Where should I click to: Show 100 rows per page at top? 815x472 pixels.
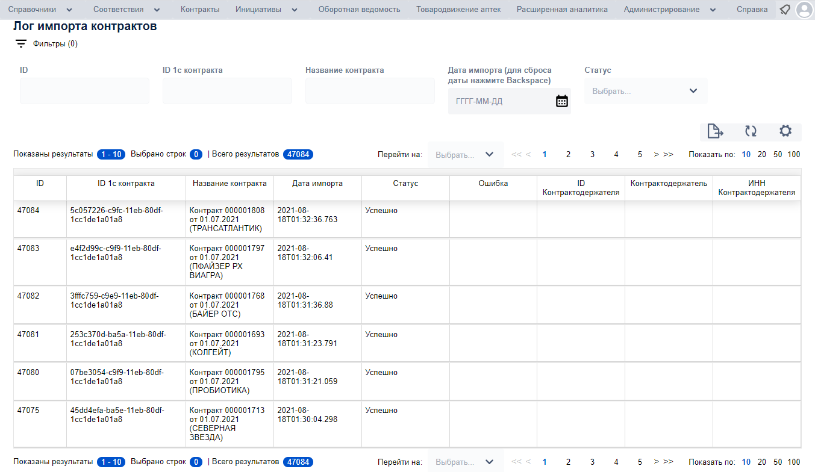[794, 155]
